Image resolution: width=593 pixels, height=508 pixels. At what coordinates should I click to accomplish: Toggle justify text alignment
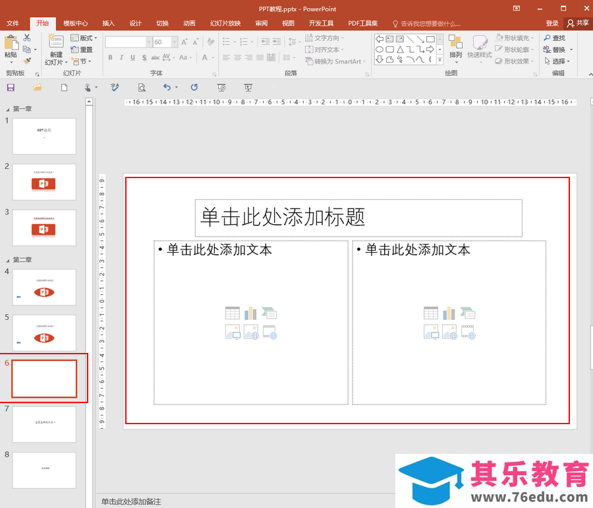260,57
